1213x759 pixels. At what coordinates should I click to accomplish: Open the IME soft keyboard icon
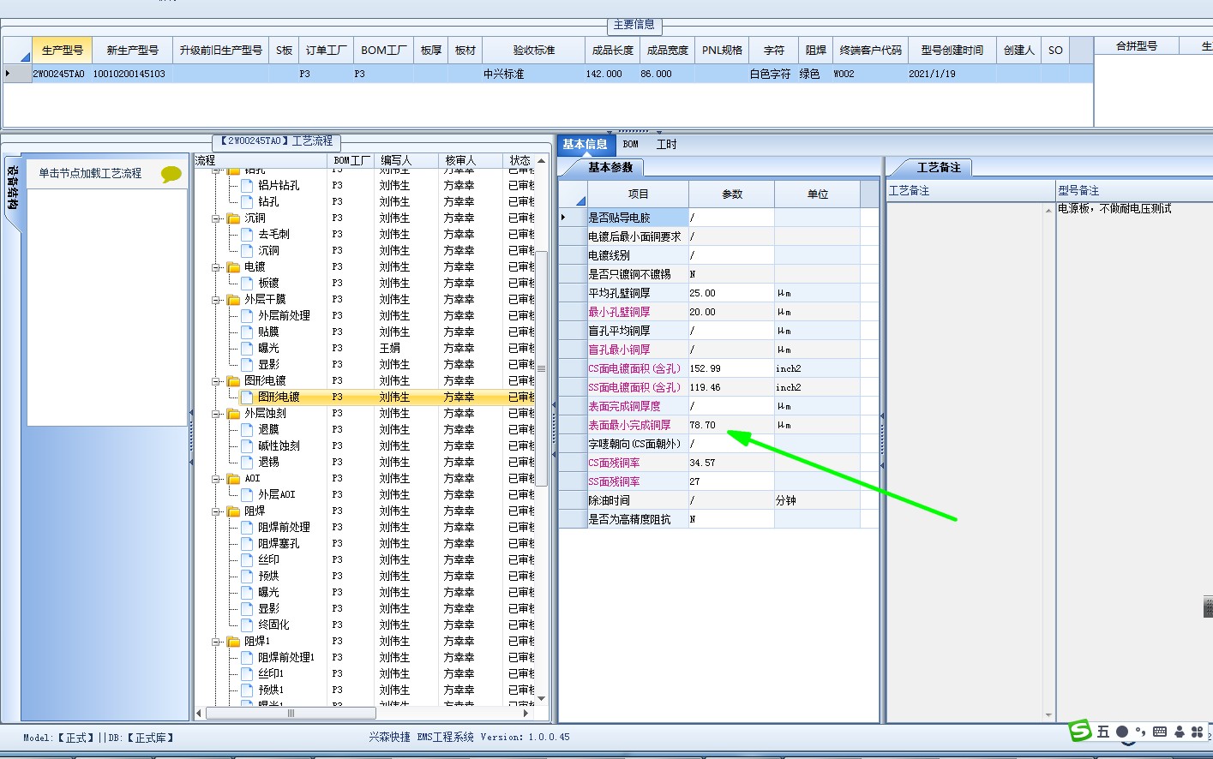[1160, 732]
